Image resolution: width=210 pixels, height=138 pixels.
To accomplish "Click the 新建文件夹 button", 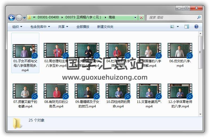I will pos(105,27).
